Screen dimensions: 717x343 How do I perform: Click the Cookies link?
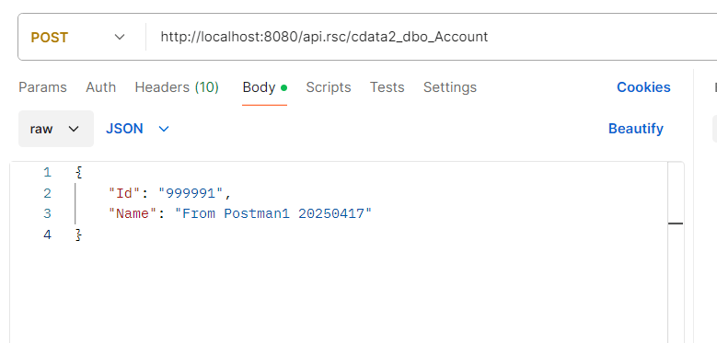(643, 87)
